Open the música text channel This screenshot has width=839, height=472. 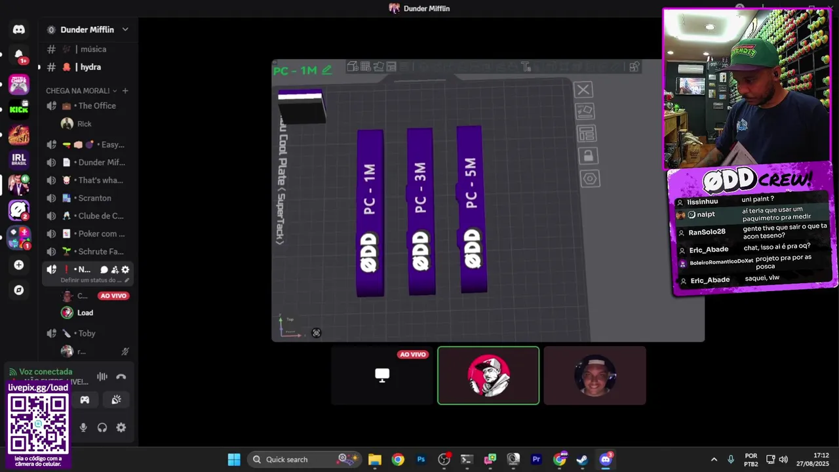coord(88,49)
